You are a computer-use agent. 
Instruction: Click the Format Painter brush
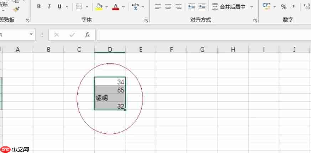[x=16, y=9]
